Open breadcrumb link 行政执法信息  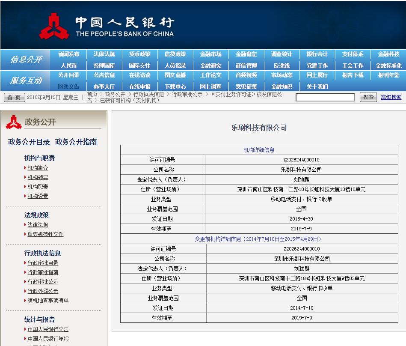pyautogui.click(x=148, y=94)
